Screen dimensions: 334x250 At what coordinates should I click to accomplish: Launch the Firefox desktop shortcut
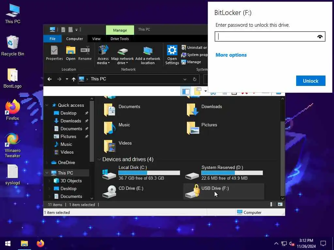(13, 110)
